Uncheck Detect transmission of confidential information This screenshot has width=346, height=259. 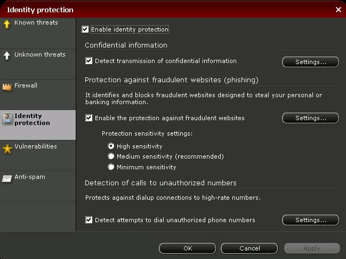(x=88, y=61)
